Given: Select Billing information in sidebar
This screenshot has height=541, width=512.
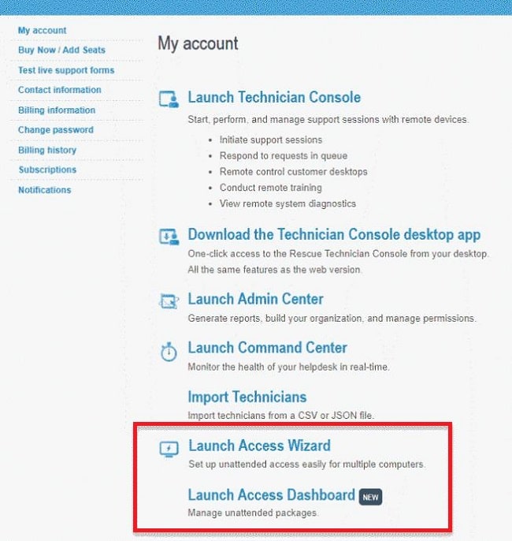Looking at the screenshot, I should tap(57, 110).
